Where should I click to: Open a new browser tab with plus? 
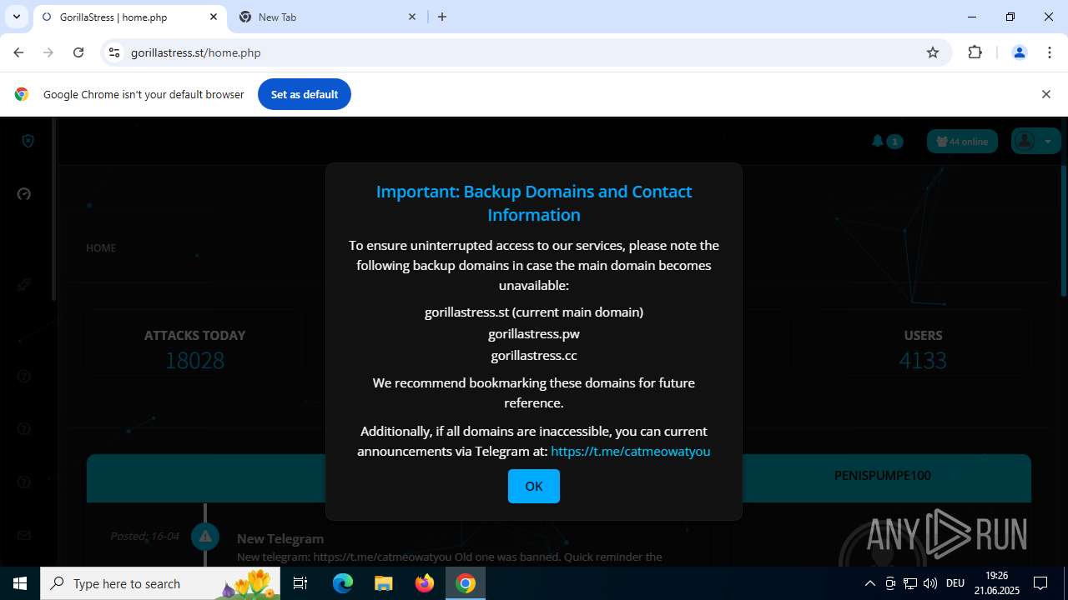pos(442,17)
